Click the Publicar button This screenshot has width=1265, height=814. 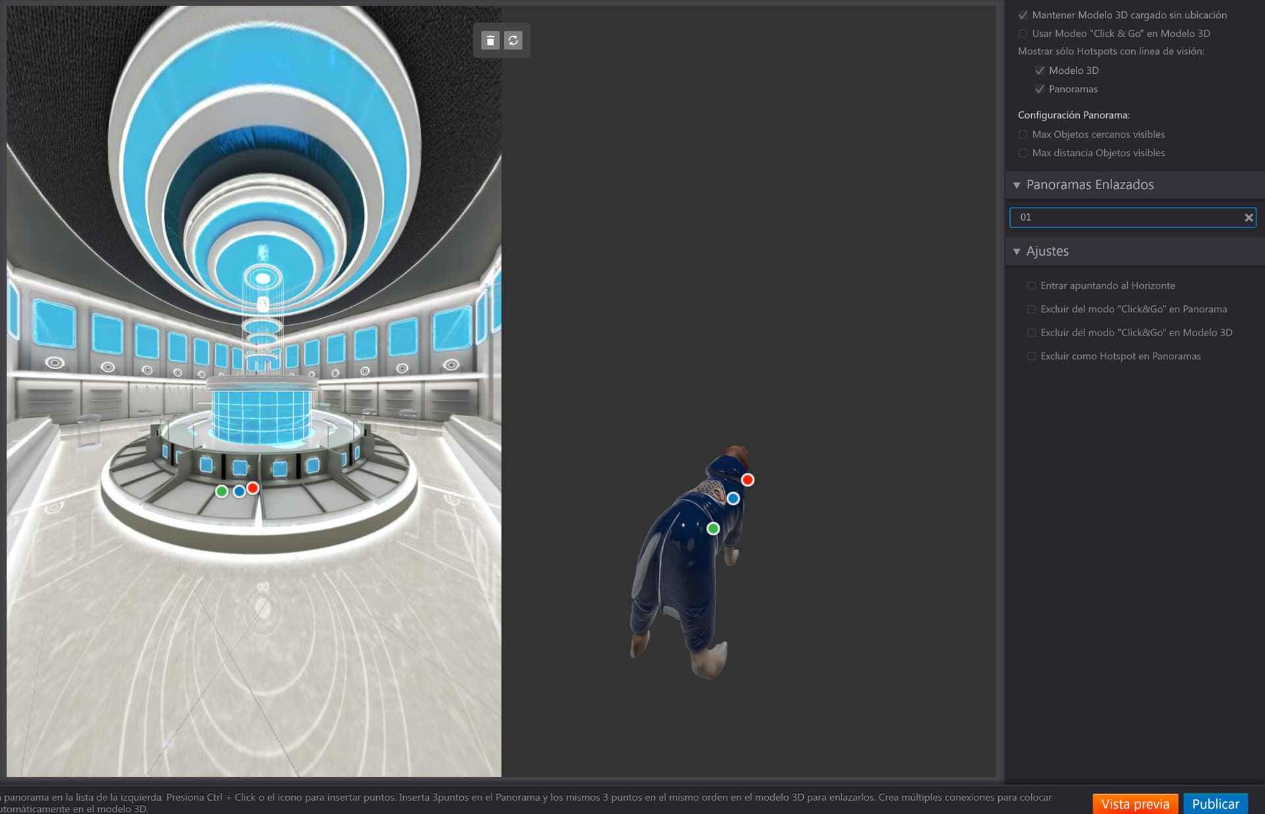pyautogui.click(x=1216, y=803)
